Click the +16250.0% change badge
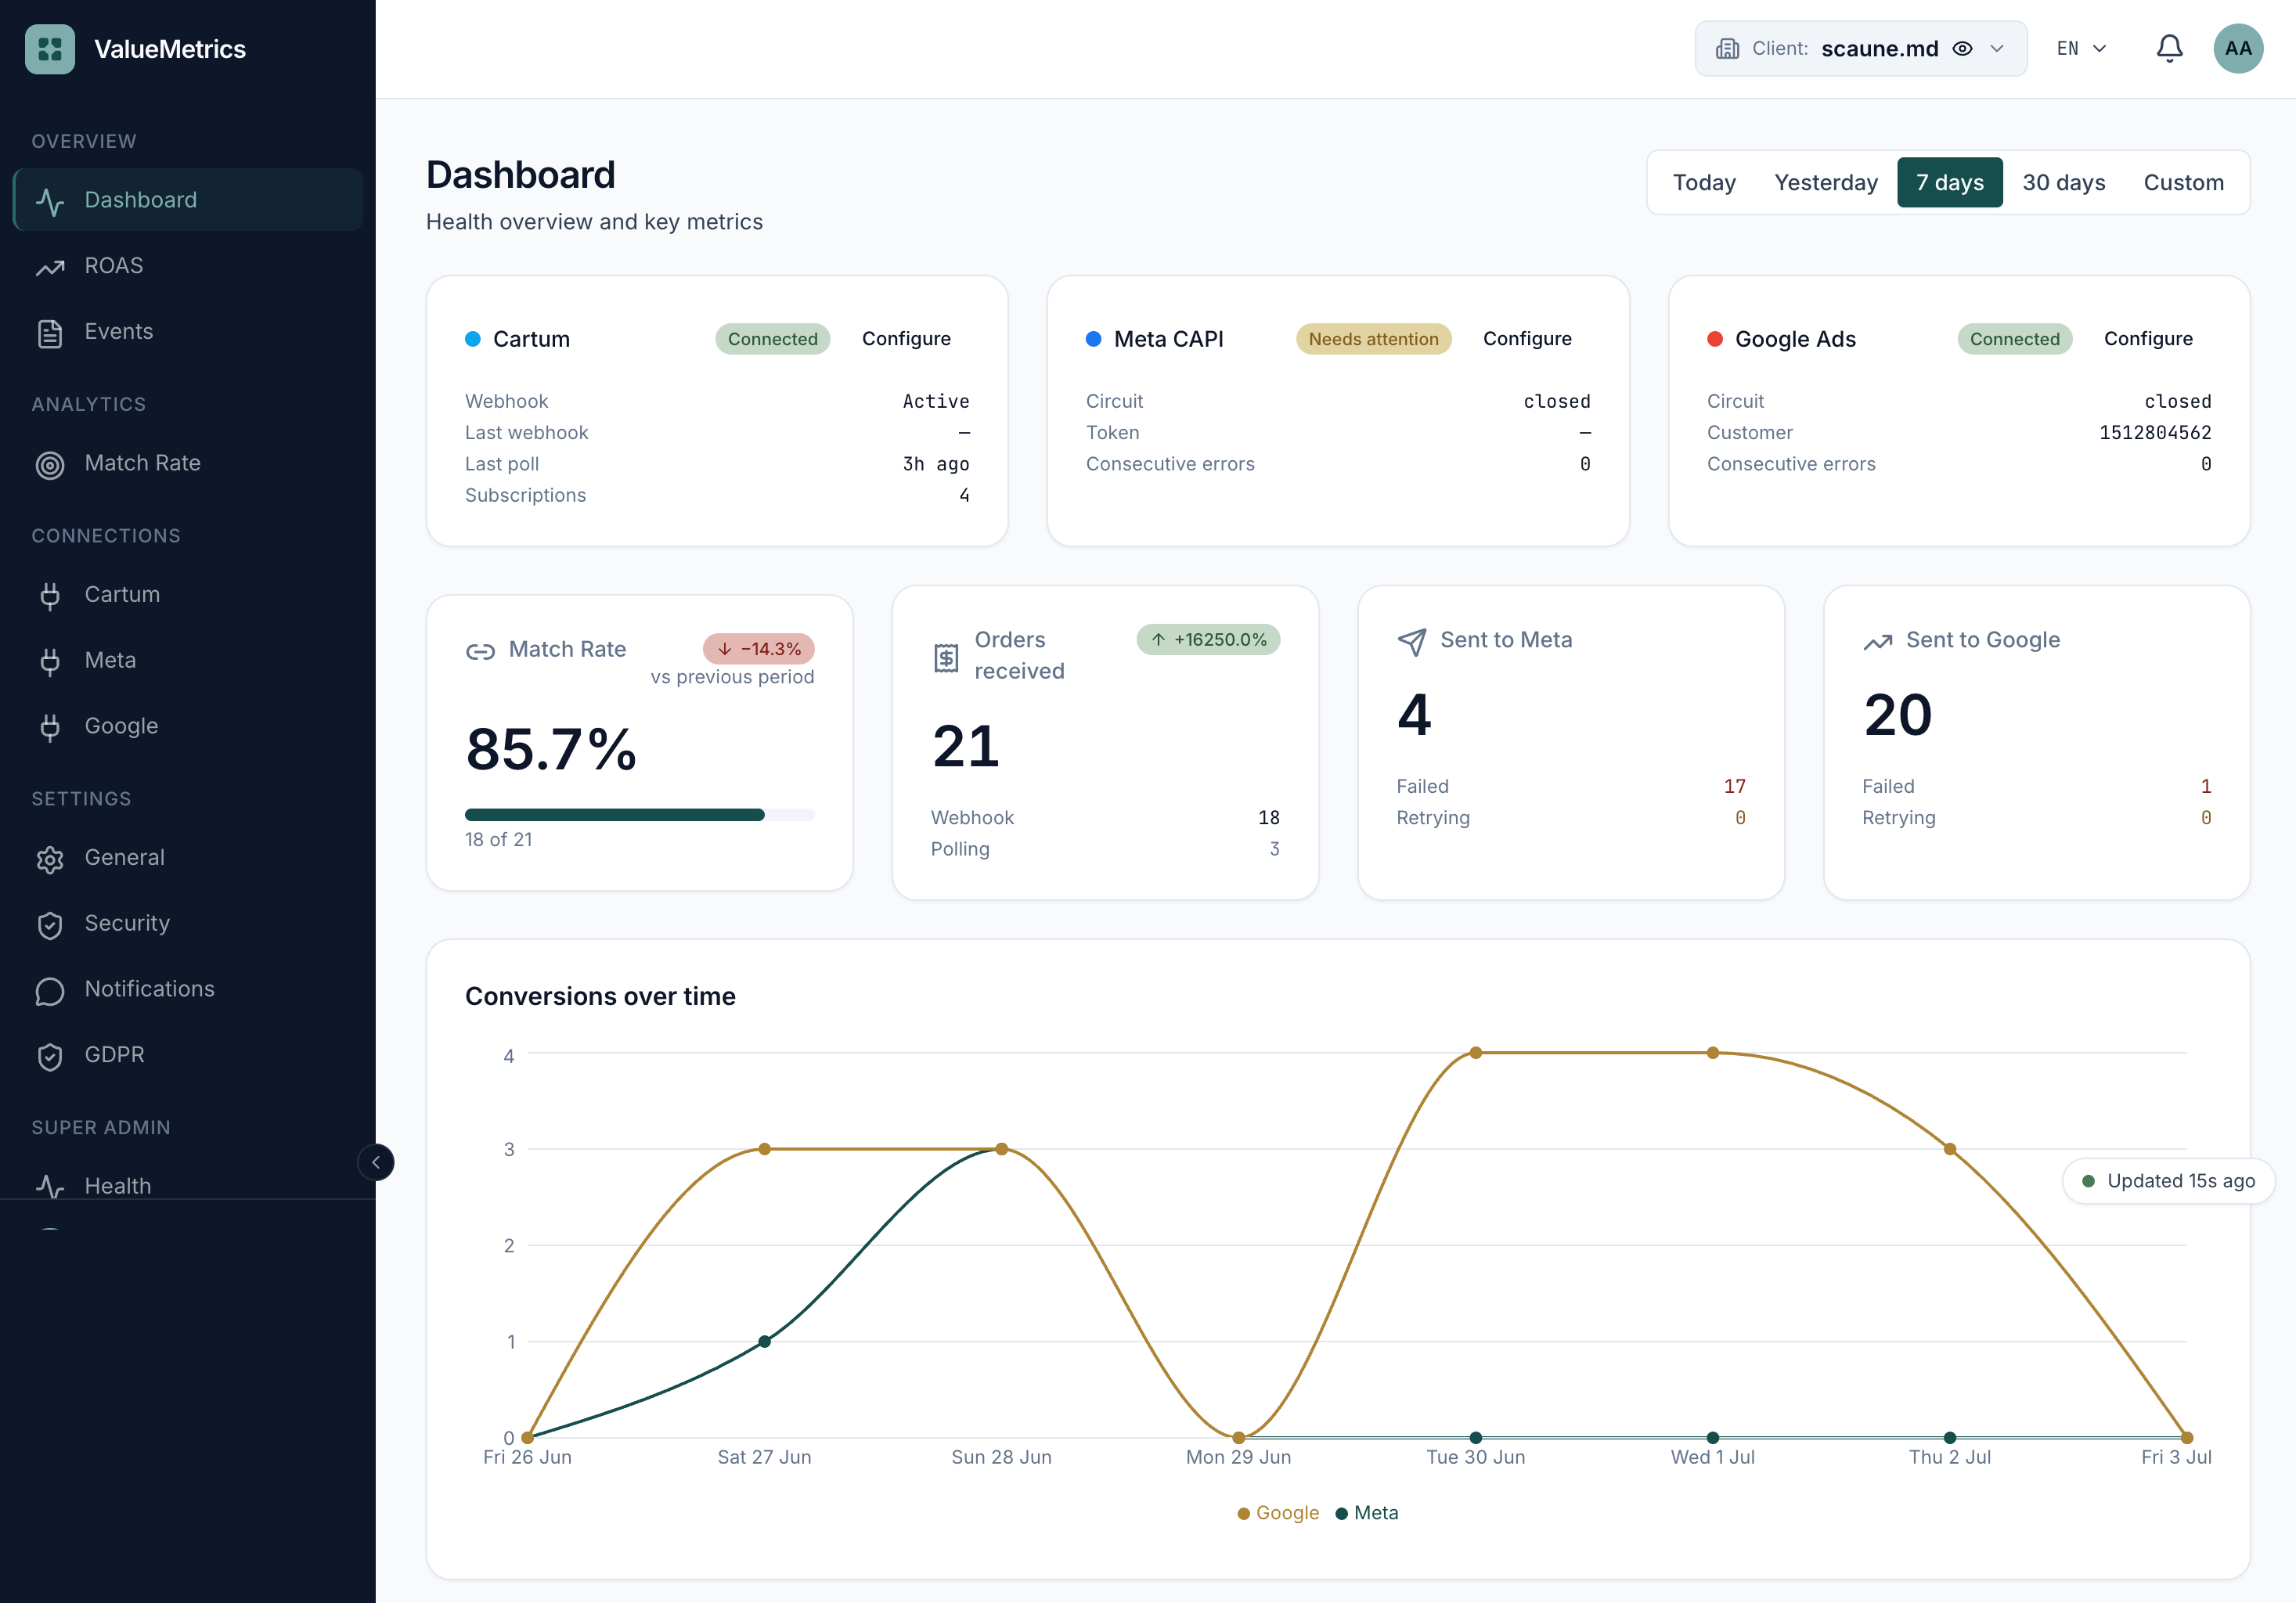The height and width of the screenshot is (1603, 2296). click(1208, 639)
